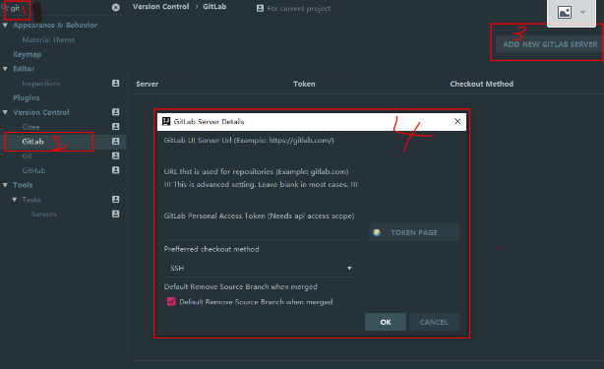Click Cancel in server details dialog
The image size is (604, 369).
coord(434,322)
